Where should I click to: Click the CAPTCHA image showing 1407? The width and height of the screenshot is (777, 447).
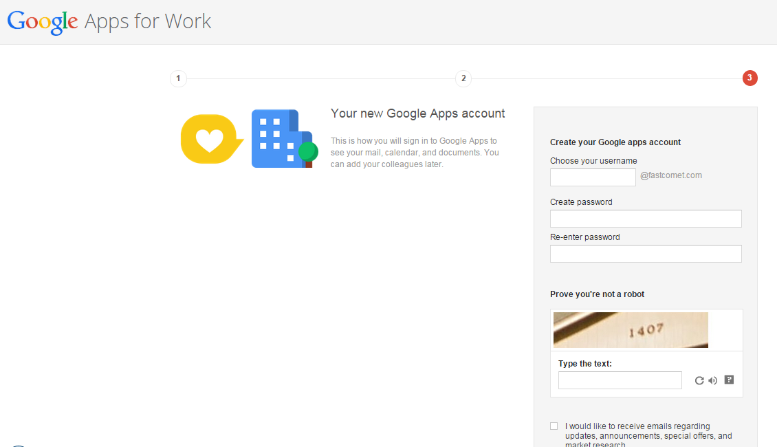630,329
